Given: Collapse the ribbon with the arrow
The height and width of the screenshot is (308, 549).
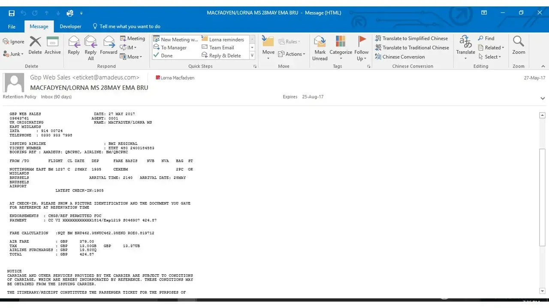Looking at the screenshot, I should coord(543,67).
